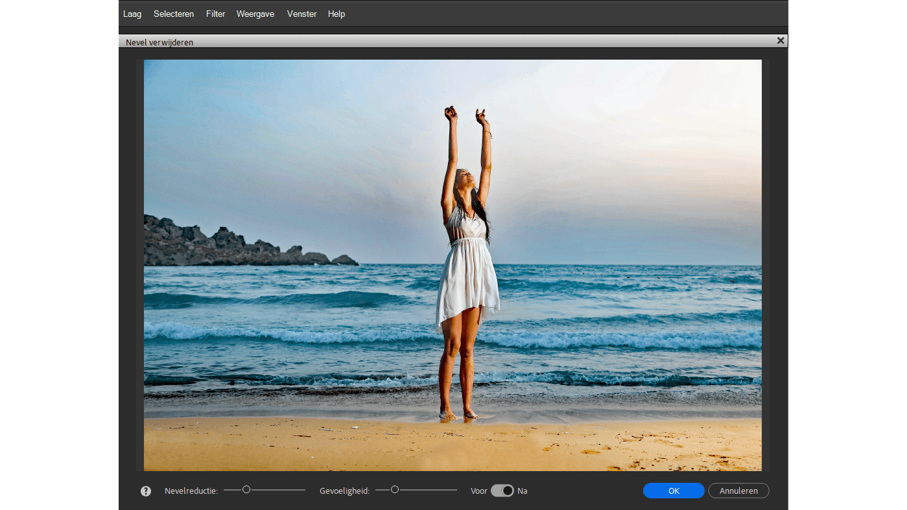Open the Help menu

coord(336,14)
